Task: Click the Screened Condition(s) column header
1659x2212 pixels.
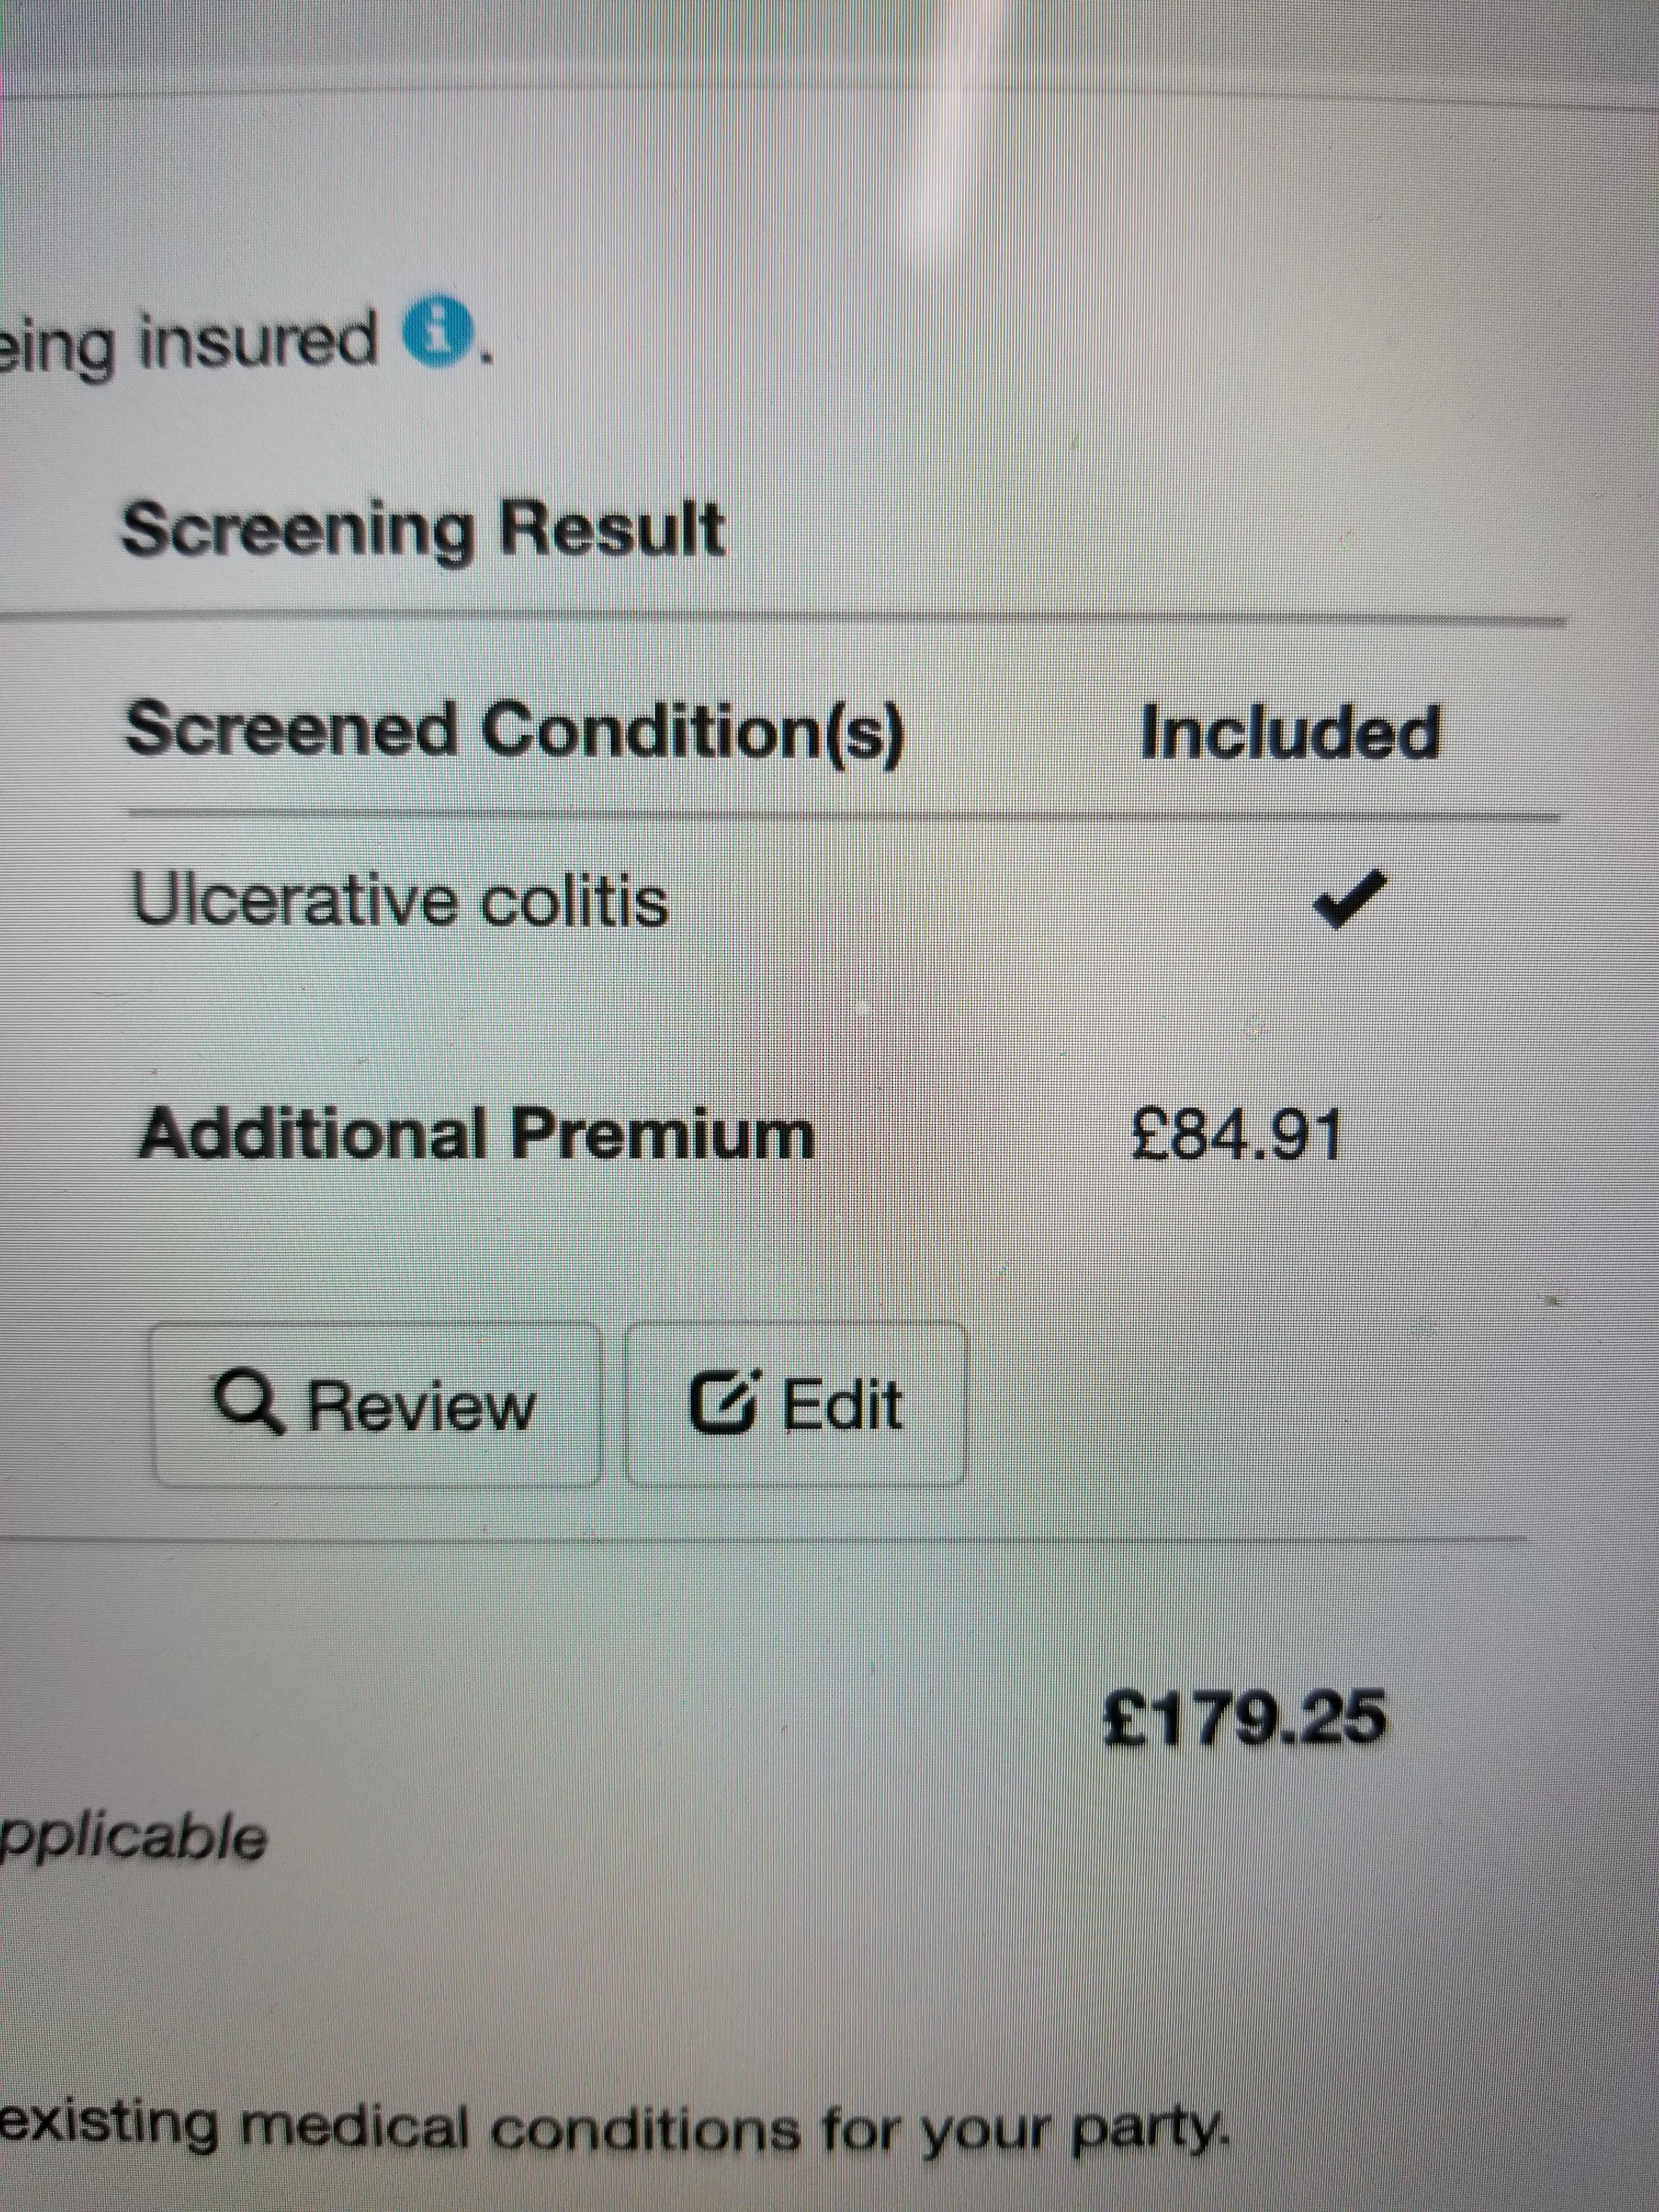Action: [514, 730]
